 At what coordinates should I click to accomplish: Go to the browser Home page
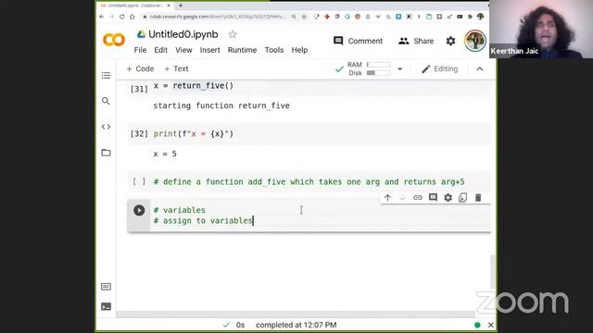coord(132,17)
